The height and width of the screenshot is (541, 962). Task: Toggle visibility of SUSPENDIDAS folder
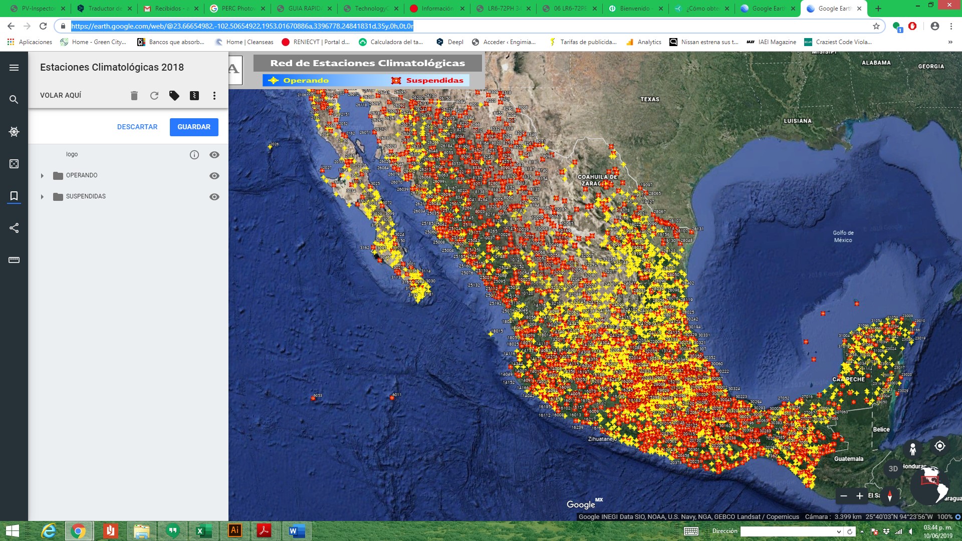[x=214, y=197]
